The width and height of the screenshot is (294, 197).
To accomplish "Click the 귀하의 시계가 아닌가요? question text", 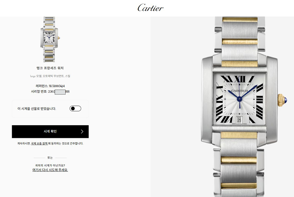I will tap(50, 165).
